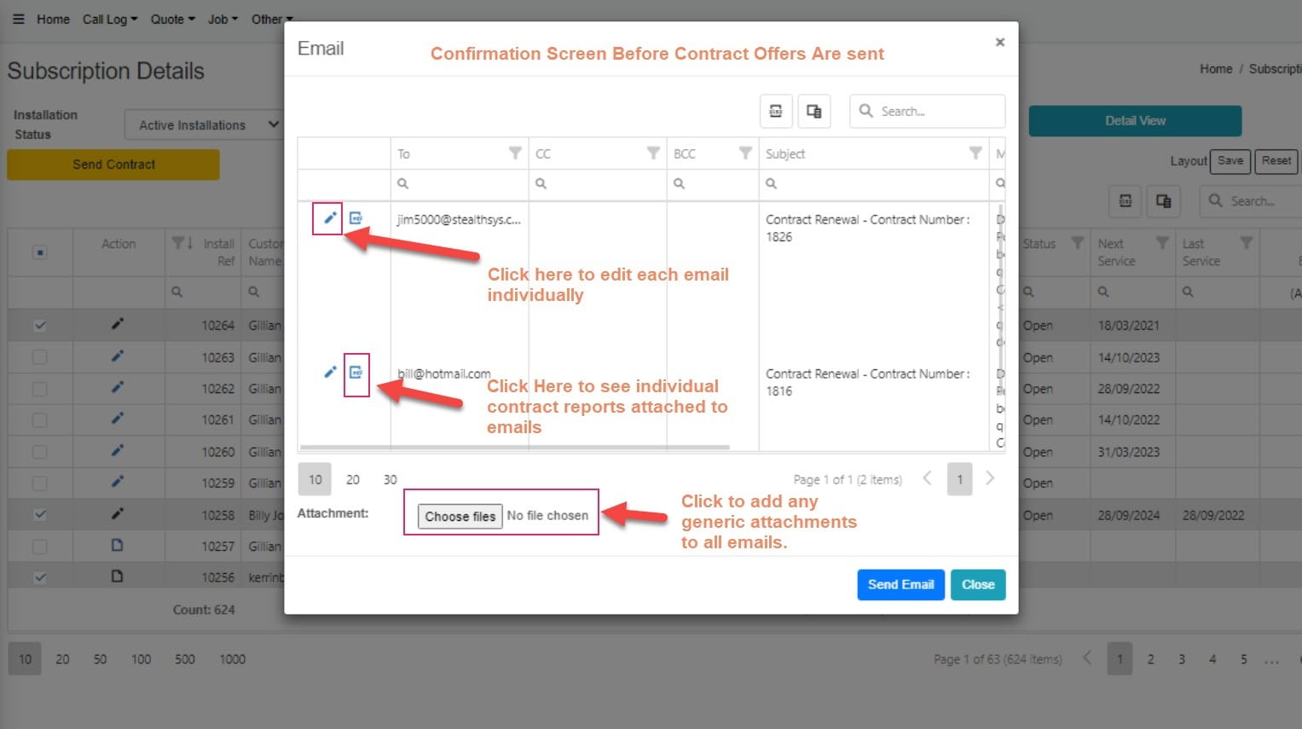
Task: Open contract report icon for bill@hotmail.com email
Action: click(356, 373)
